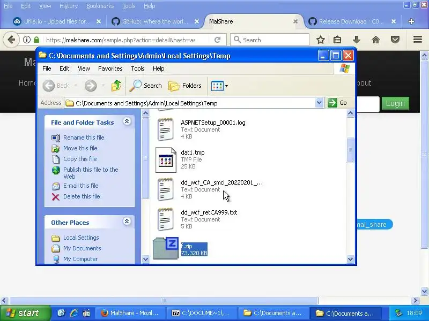Image resolution: width=429 pixels, height=321 pixels.
Task: Click Publish this file to the Web
Action: [x=91, y=173]
